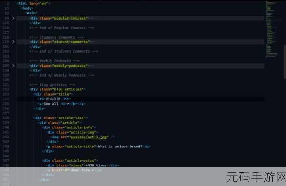Viewport: 286px width, 186px height.
Task: Click the div class="article-extra" line
Action: [70, 160]
